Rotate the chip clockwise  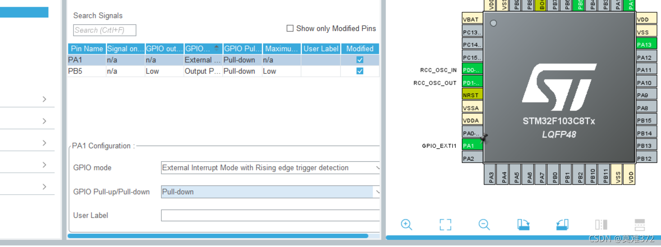(x=523, y=225)
